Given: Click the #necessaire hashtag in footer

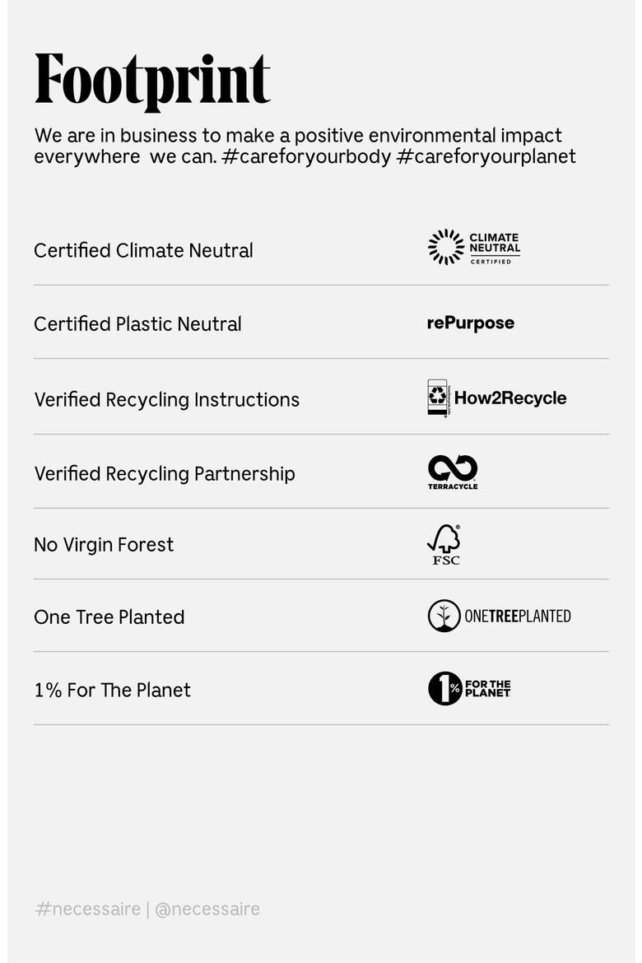Looking at the screenshot, I should tap(88, 909).
